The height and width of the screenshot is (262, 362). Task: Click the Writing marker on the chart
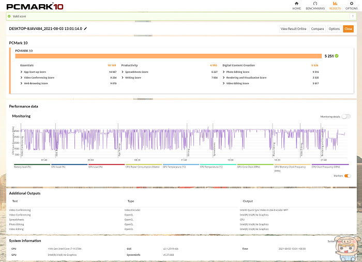pyautogui.click(x=188, y=152)
